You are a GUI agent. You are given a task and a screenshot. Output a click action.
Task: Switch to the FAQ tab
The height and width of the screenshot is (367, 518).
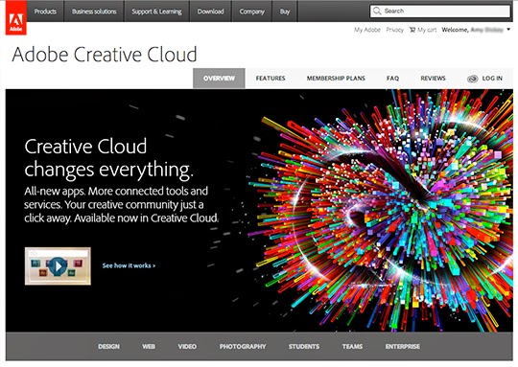[x=392, y=79]
